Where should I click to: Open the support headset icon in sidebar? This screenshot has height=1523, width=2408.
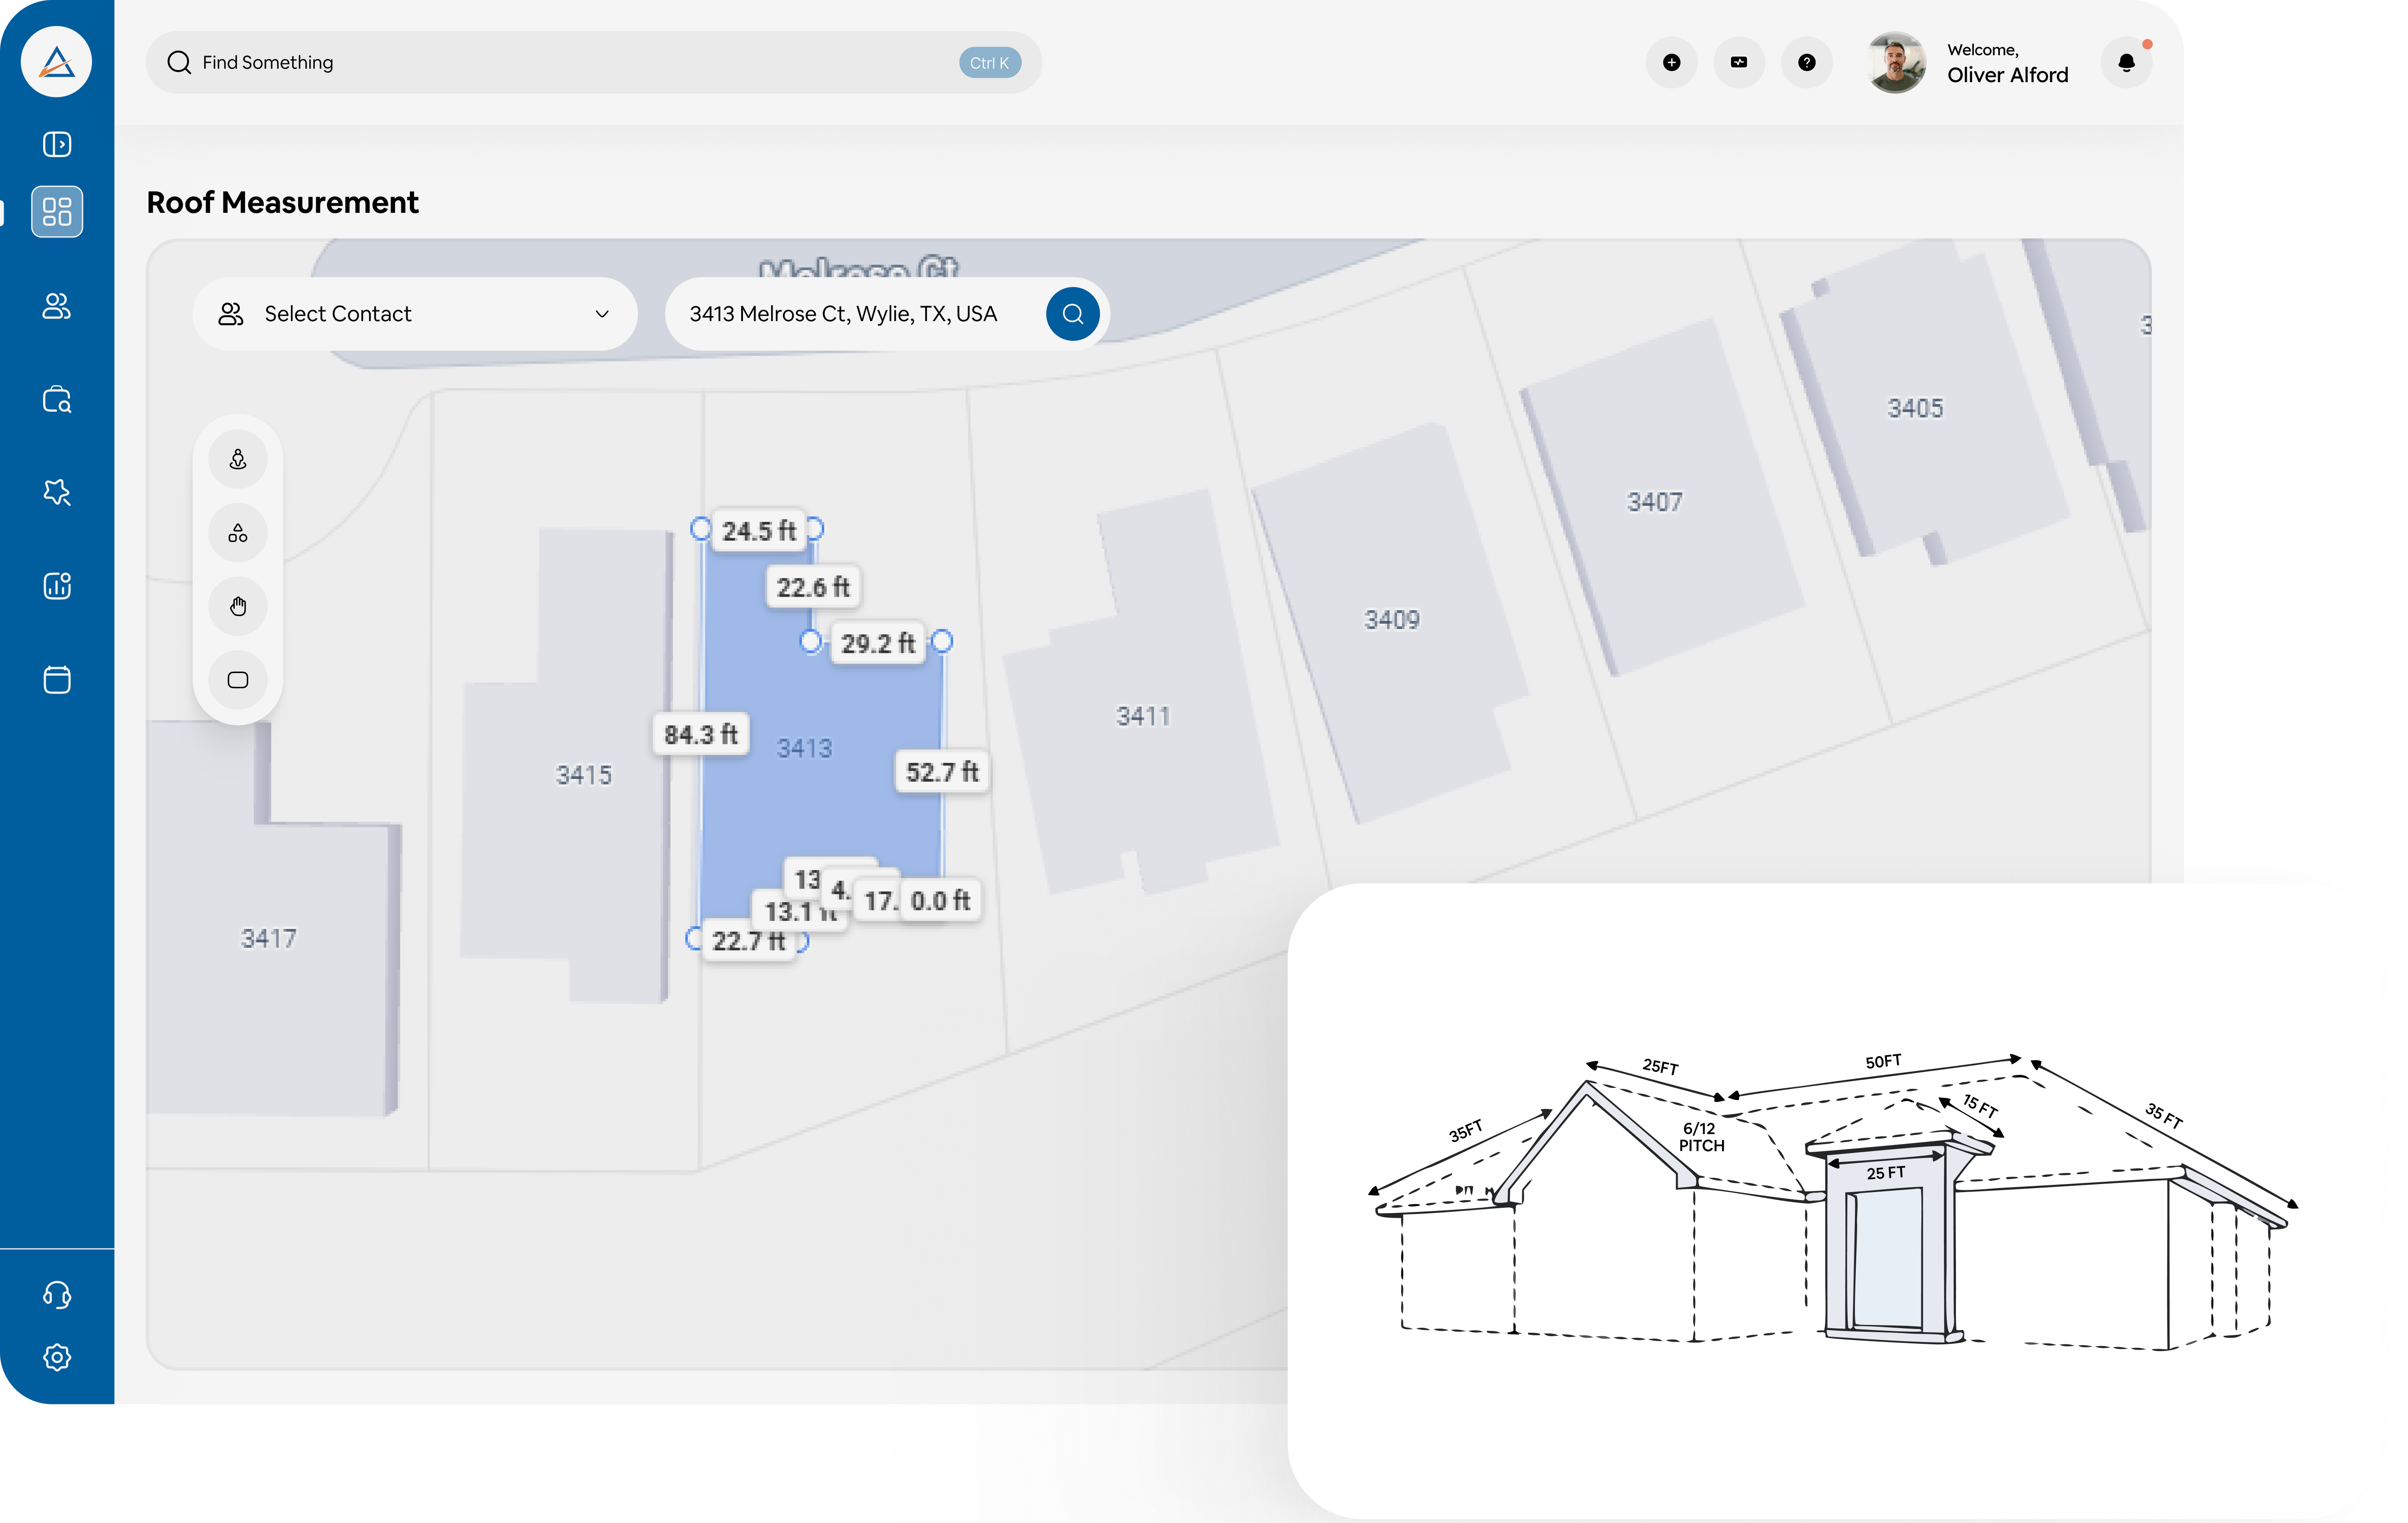pyautogui.click(x=57, y=1295)
